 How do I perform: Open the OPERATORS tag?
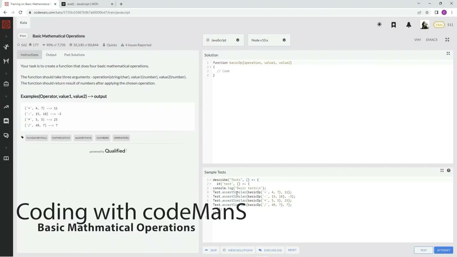pyautogui.click(x=121, y=138)
